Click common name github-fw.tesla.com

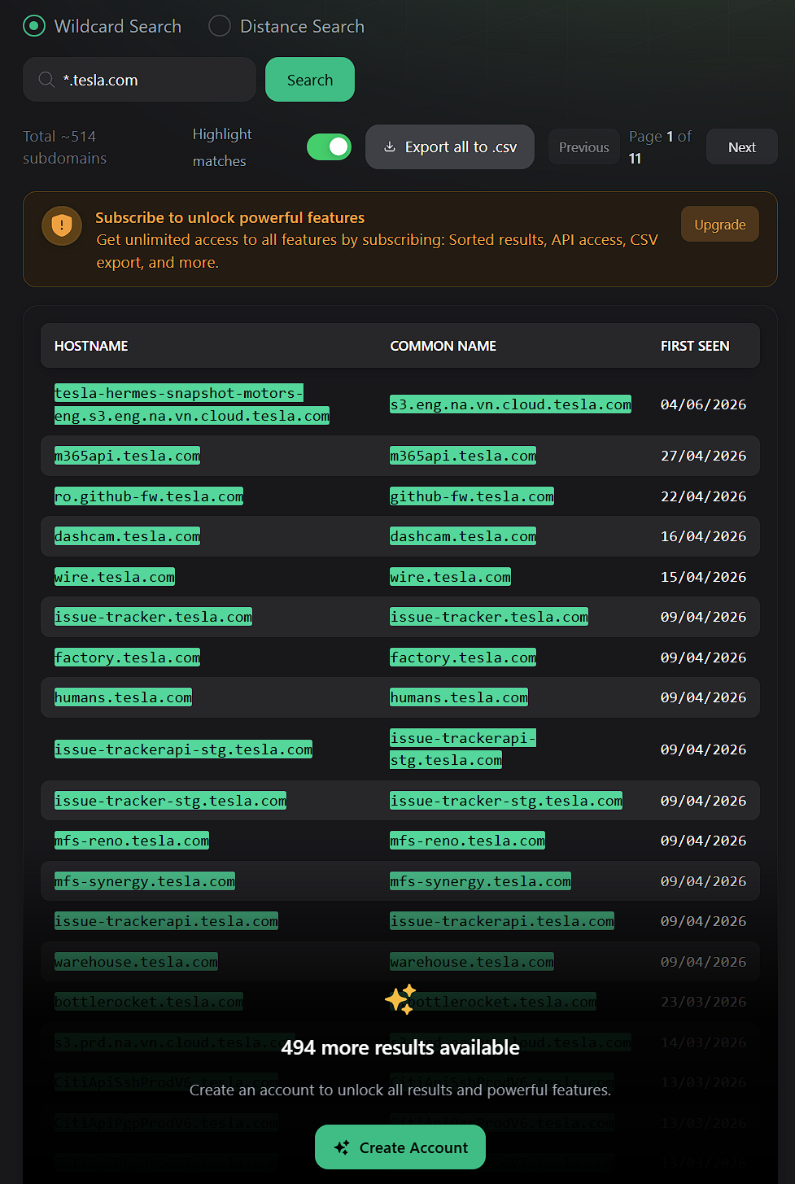472,496
